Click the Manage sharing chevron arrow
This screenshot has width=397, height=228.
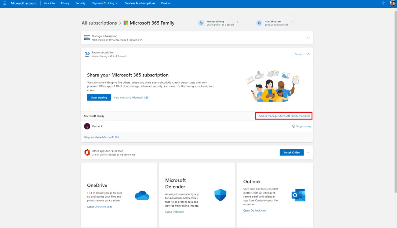(x=237, y=22)
